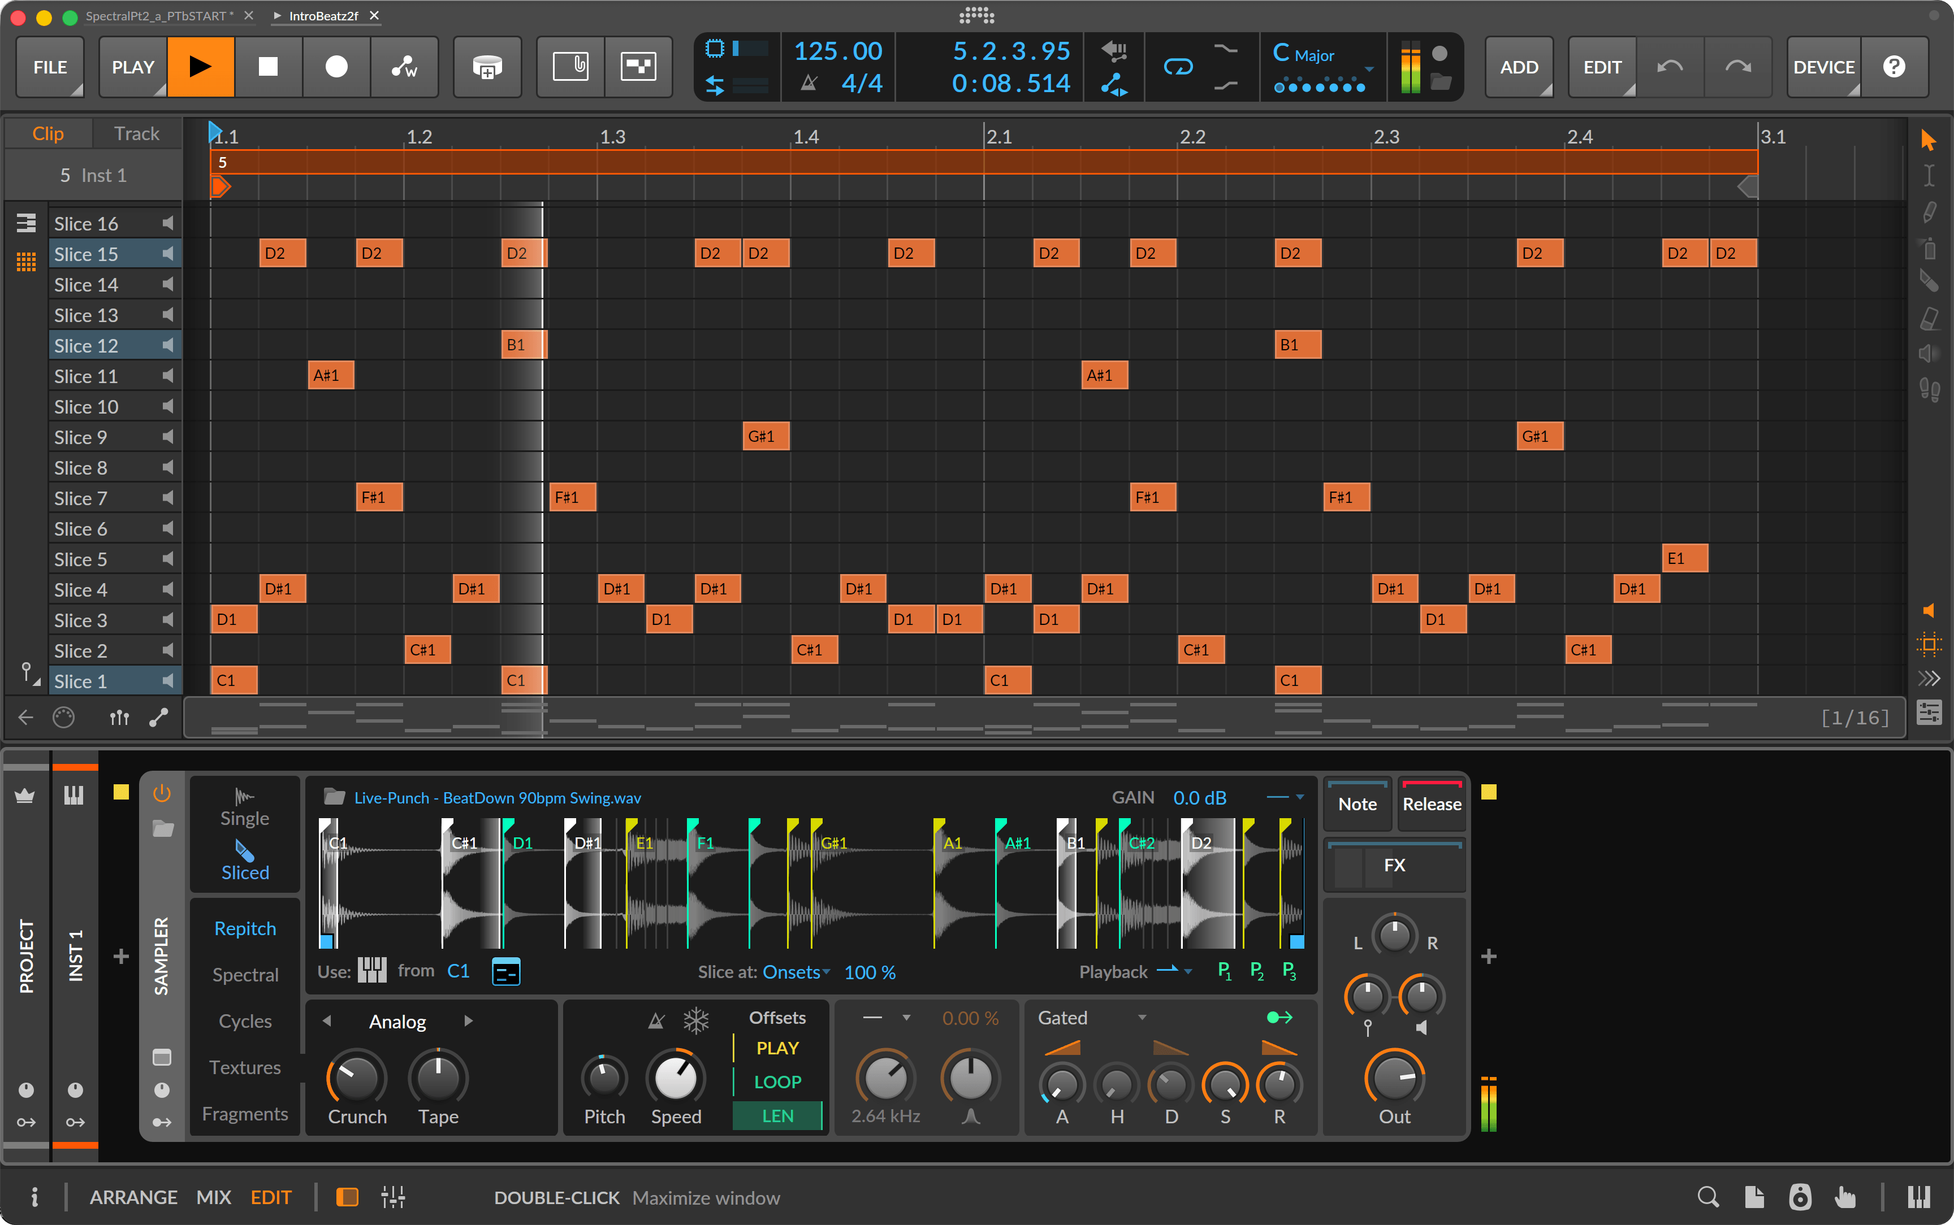Screen dimensions: 1954x1225
Task: Click the transport Play button
Action: click(201, 67)
